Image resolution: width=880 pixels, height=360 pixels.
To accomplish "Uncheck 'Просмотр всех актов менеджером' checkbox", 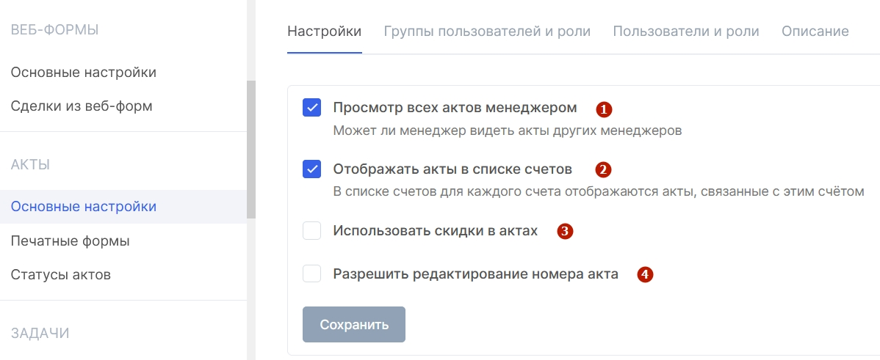I will [311, 108].
